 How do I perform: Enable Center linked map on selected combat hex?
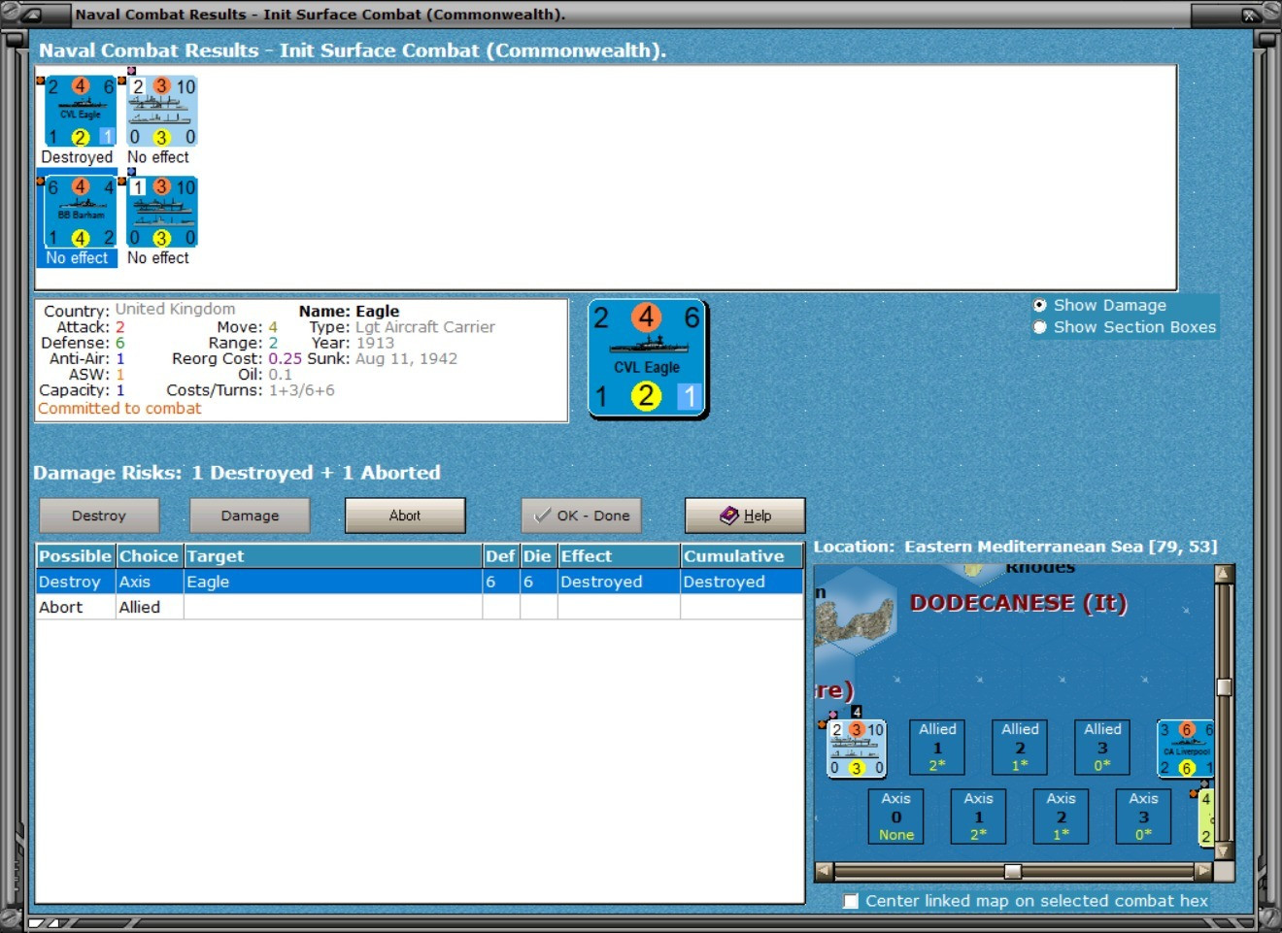851,901
